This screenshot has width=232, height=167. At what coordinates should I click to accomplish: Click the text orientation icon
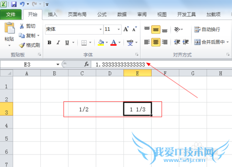[177, 29]
